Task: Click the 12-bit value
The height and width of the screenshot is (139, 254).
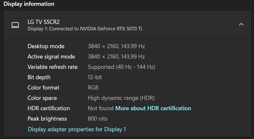Action: tap(95, 77)
